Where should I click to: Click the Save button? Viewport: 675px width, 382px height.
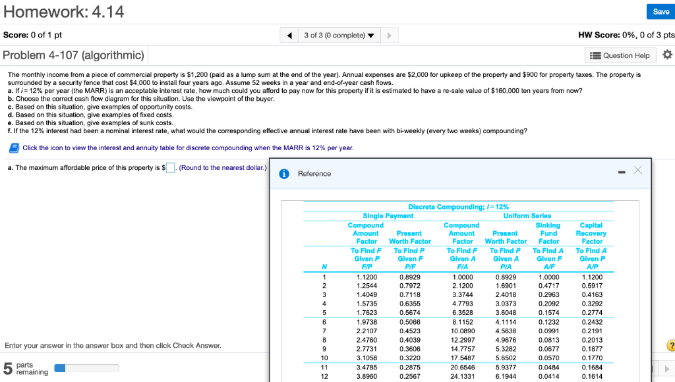[x=660, y=11]
